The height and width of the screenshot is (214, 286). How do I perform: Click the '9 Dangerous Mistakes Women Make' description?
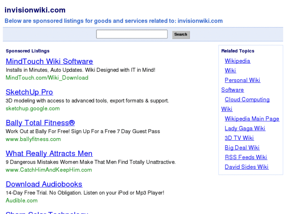[x=90, y=162]
